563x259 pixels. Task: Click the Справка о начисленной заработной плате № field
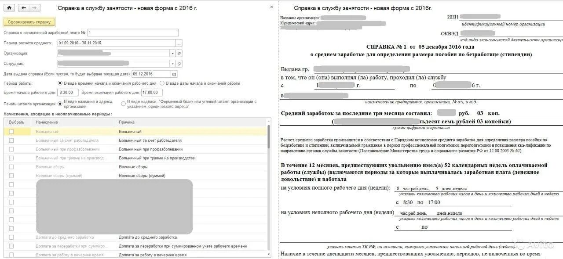pyautogui.click(x=132, y=32)
